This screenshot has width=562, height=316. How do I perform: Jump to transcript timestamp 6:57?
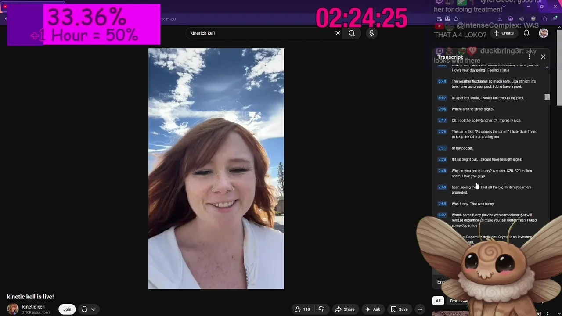(442, 98)
